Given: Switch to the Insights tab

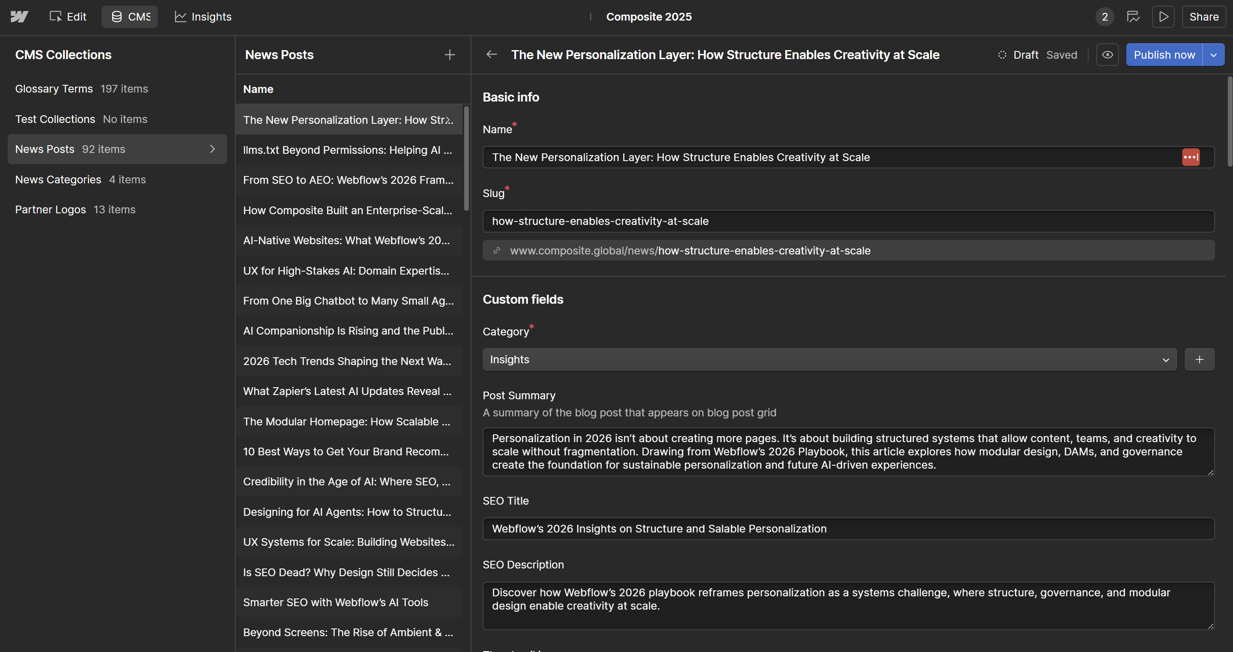Looking at the screenshot, I should click(x=202, y=17).
